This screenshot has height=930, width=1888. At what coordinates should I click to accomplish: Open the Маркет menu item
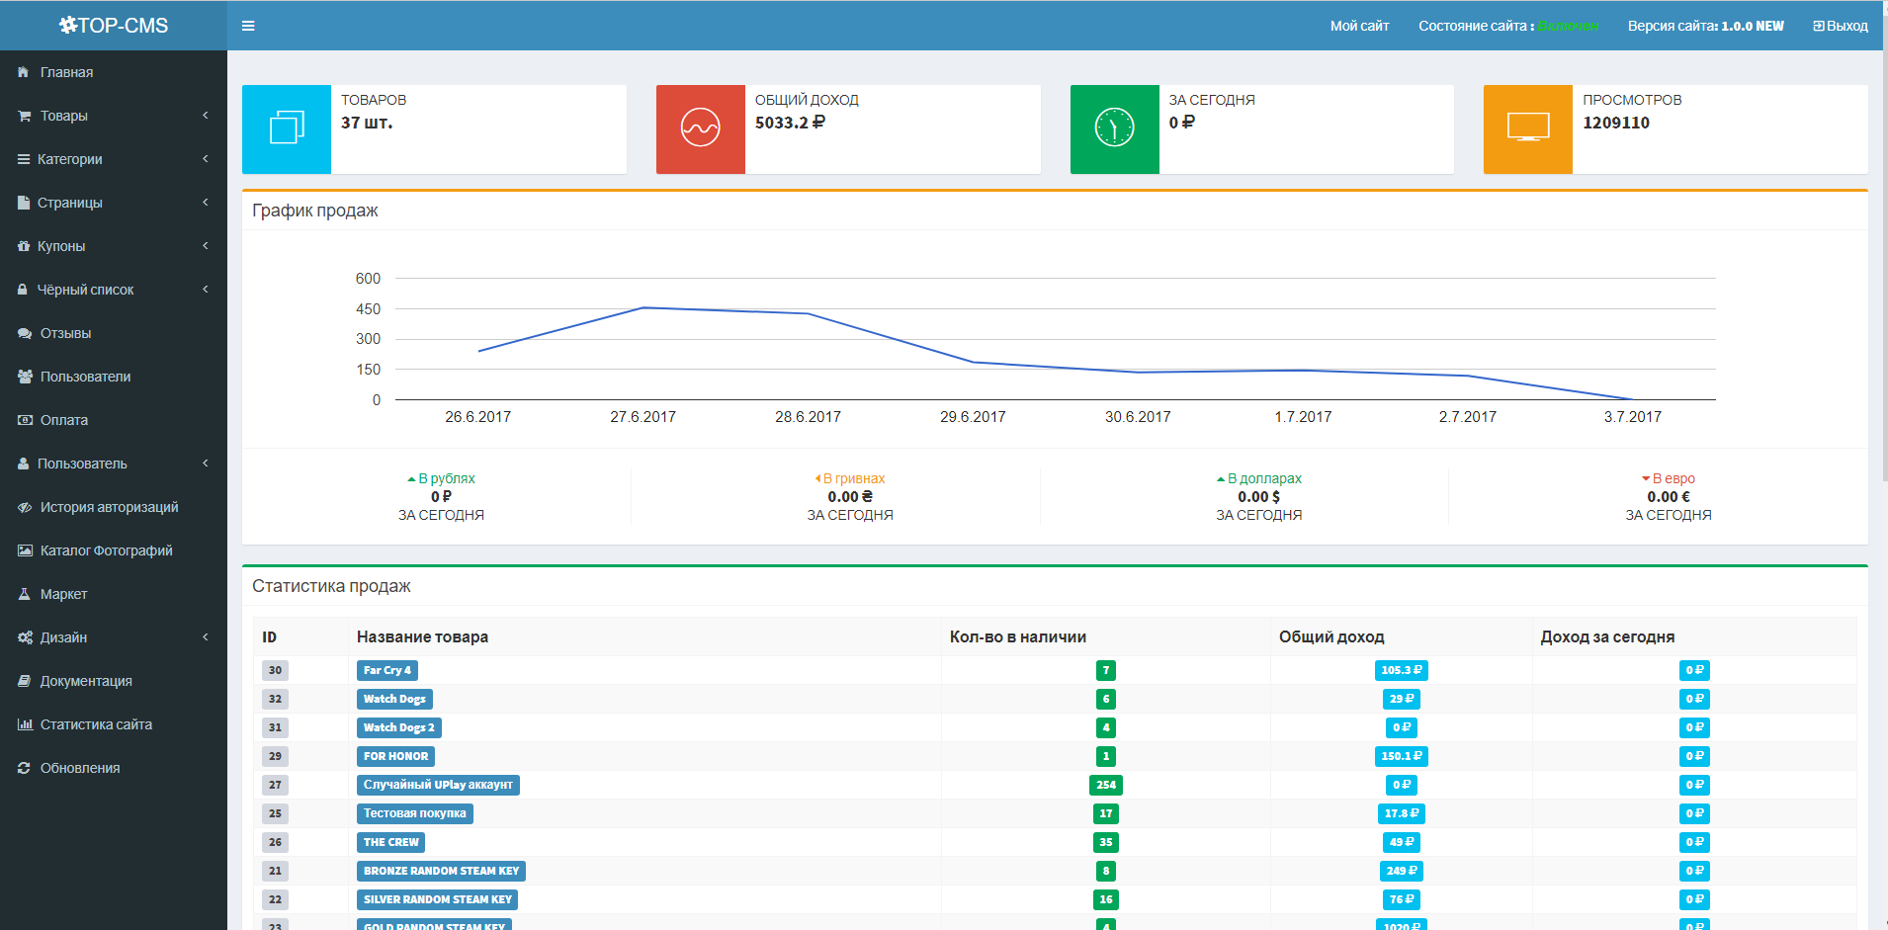[x=114, y=594]
